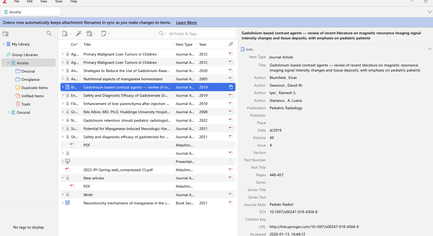Image resolution: width=433 pixels, height=236 pixels.
Task: Open the tab list dropdown chevron
Action: pos(430,12)
